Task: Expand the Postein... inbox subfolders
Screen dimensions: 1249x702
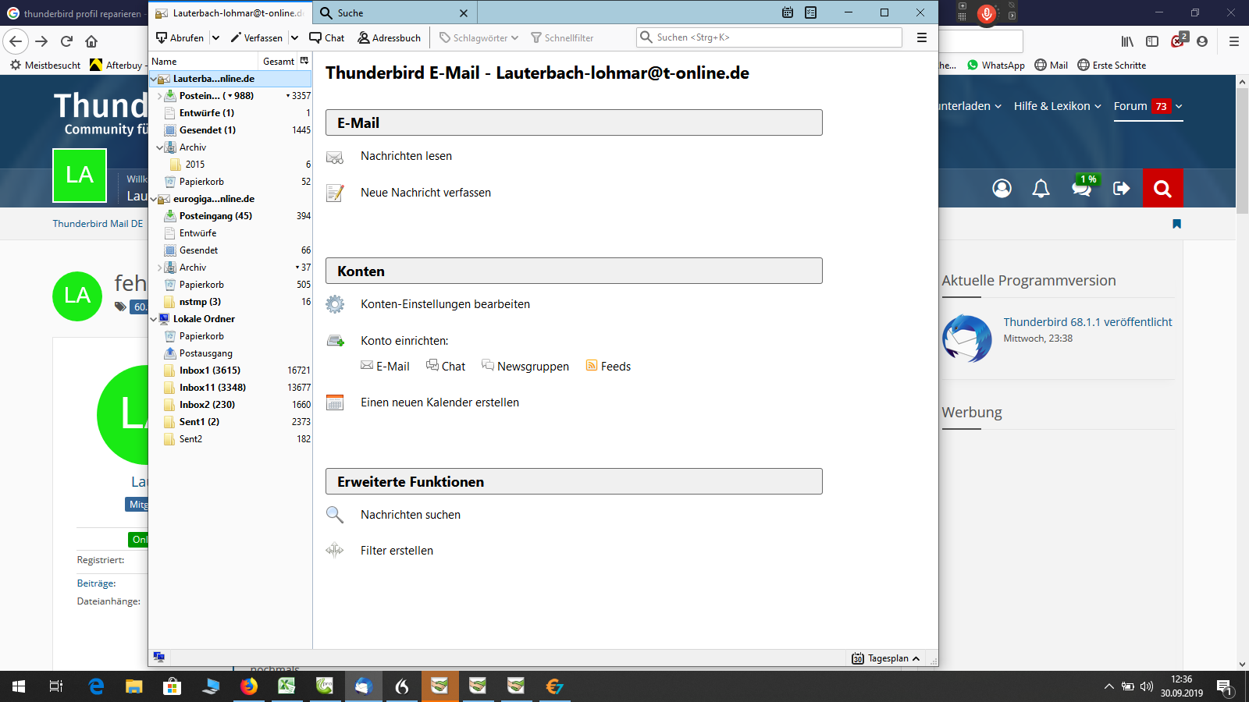Action: click(160, 96)
